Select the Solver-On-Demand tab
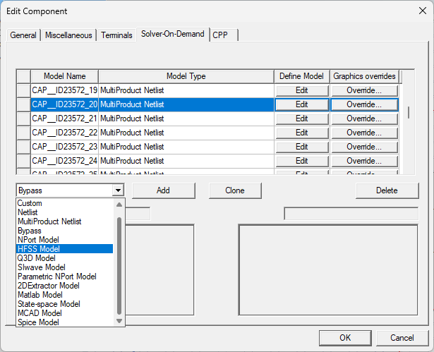The height and width of the screenshot is (352, 434). [173, 34]
